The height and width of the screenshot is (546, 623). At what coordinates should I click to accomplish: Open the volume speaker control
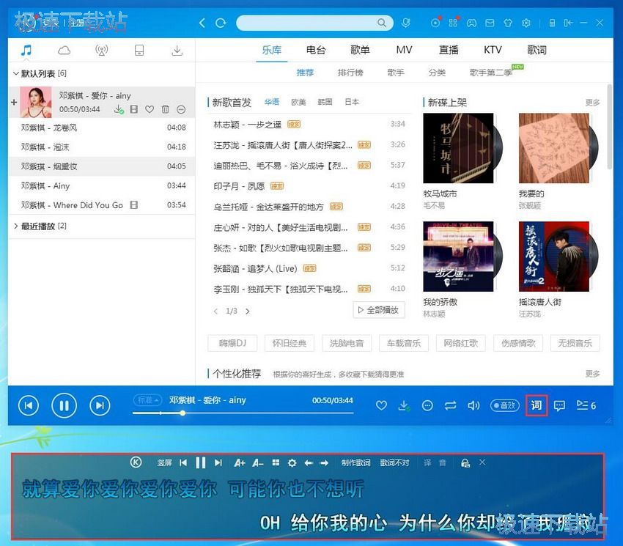click(x=473, y=406)
